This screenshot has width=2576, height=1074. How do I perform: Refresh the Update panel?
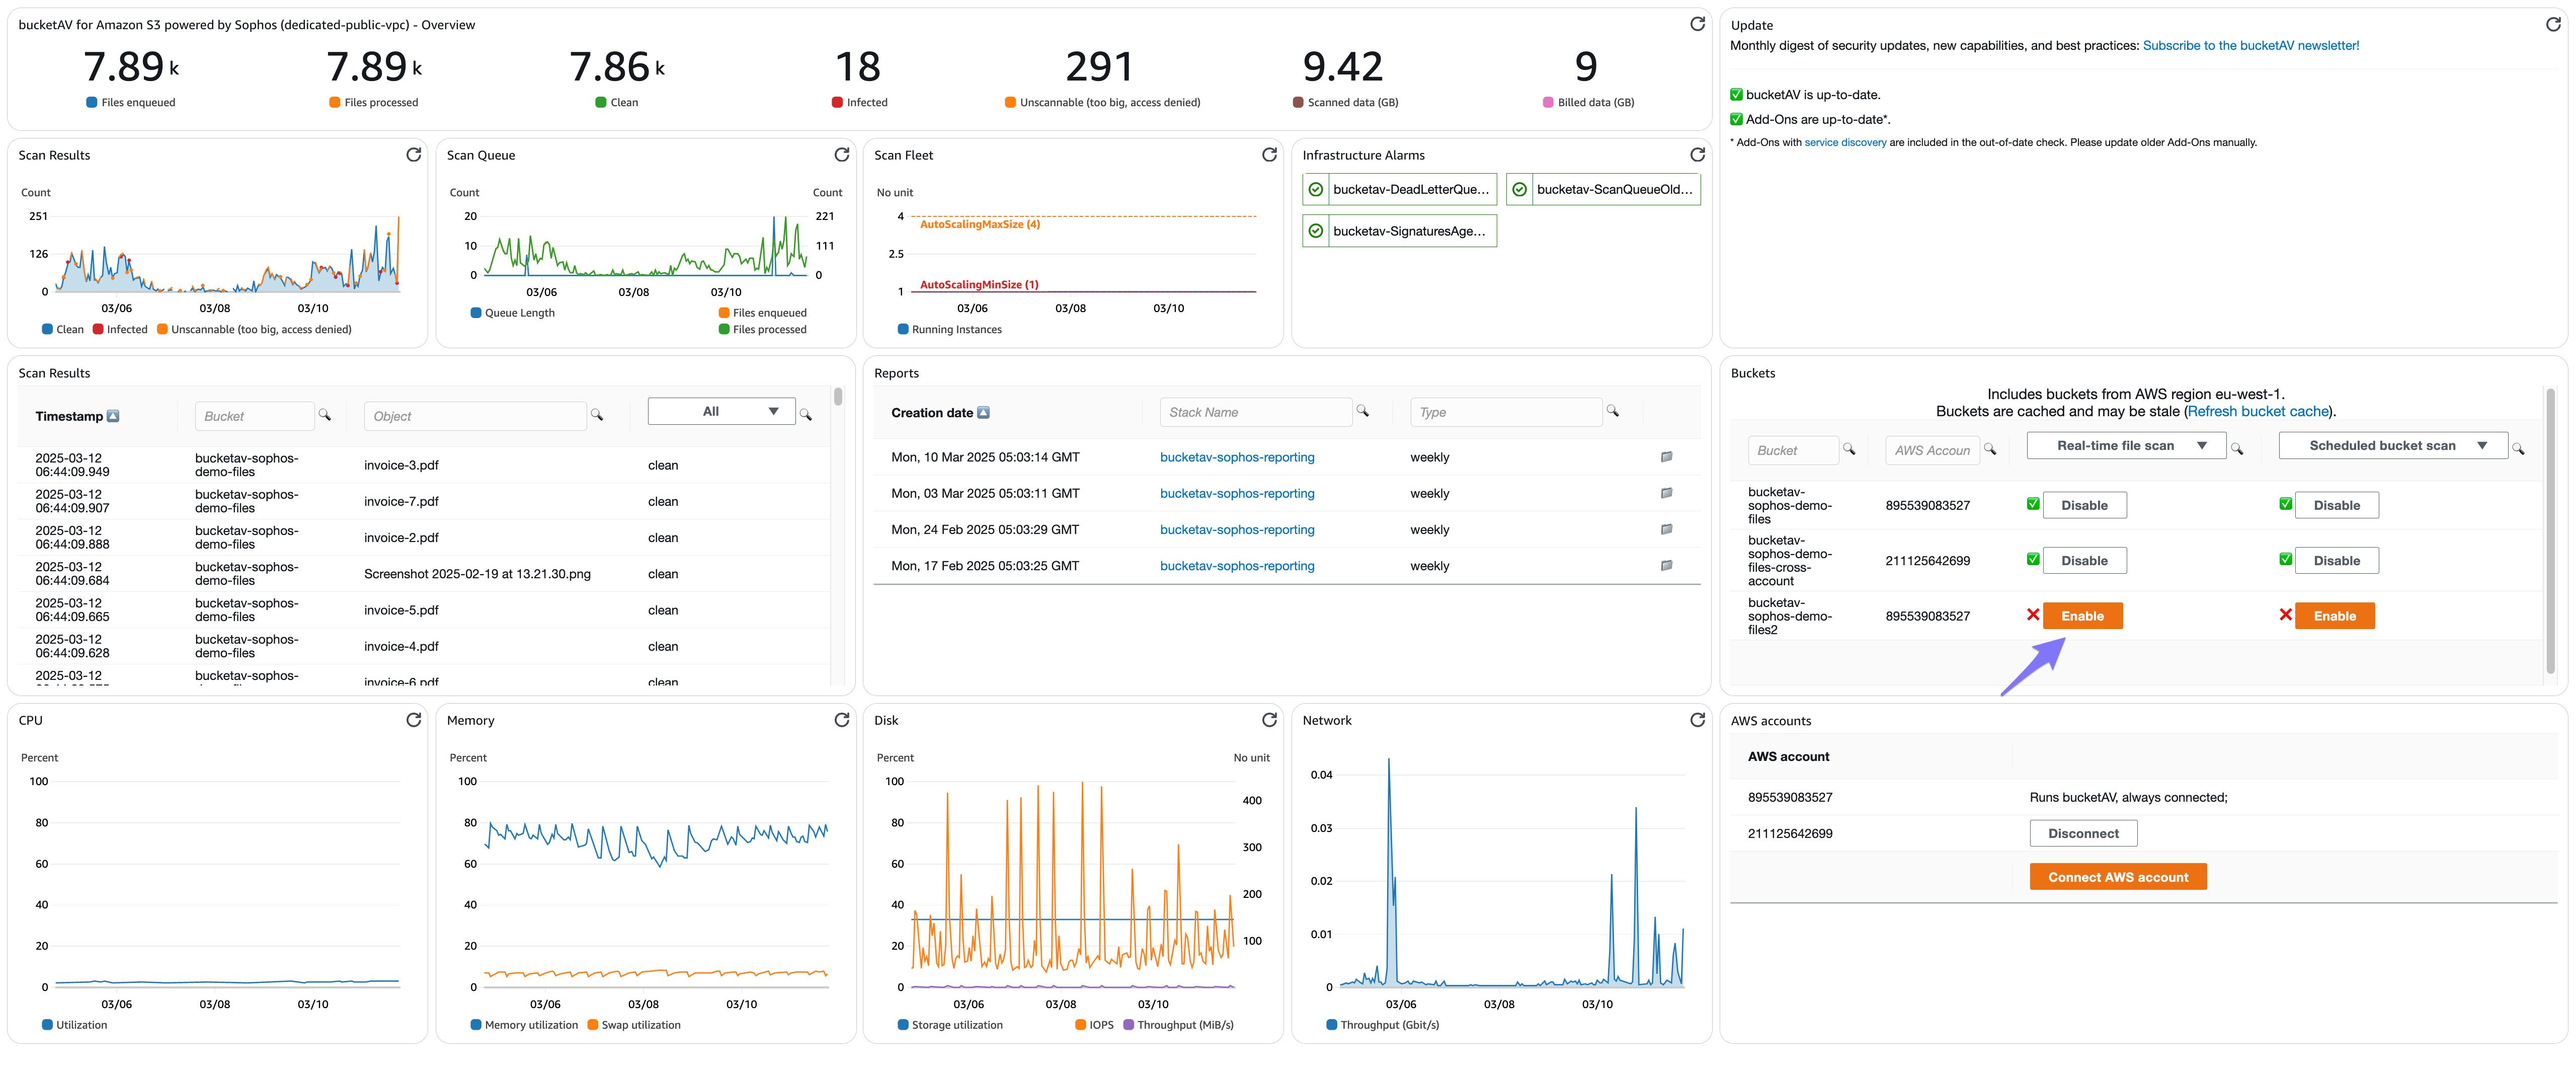2553,24
